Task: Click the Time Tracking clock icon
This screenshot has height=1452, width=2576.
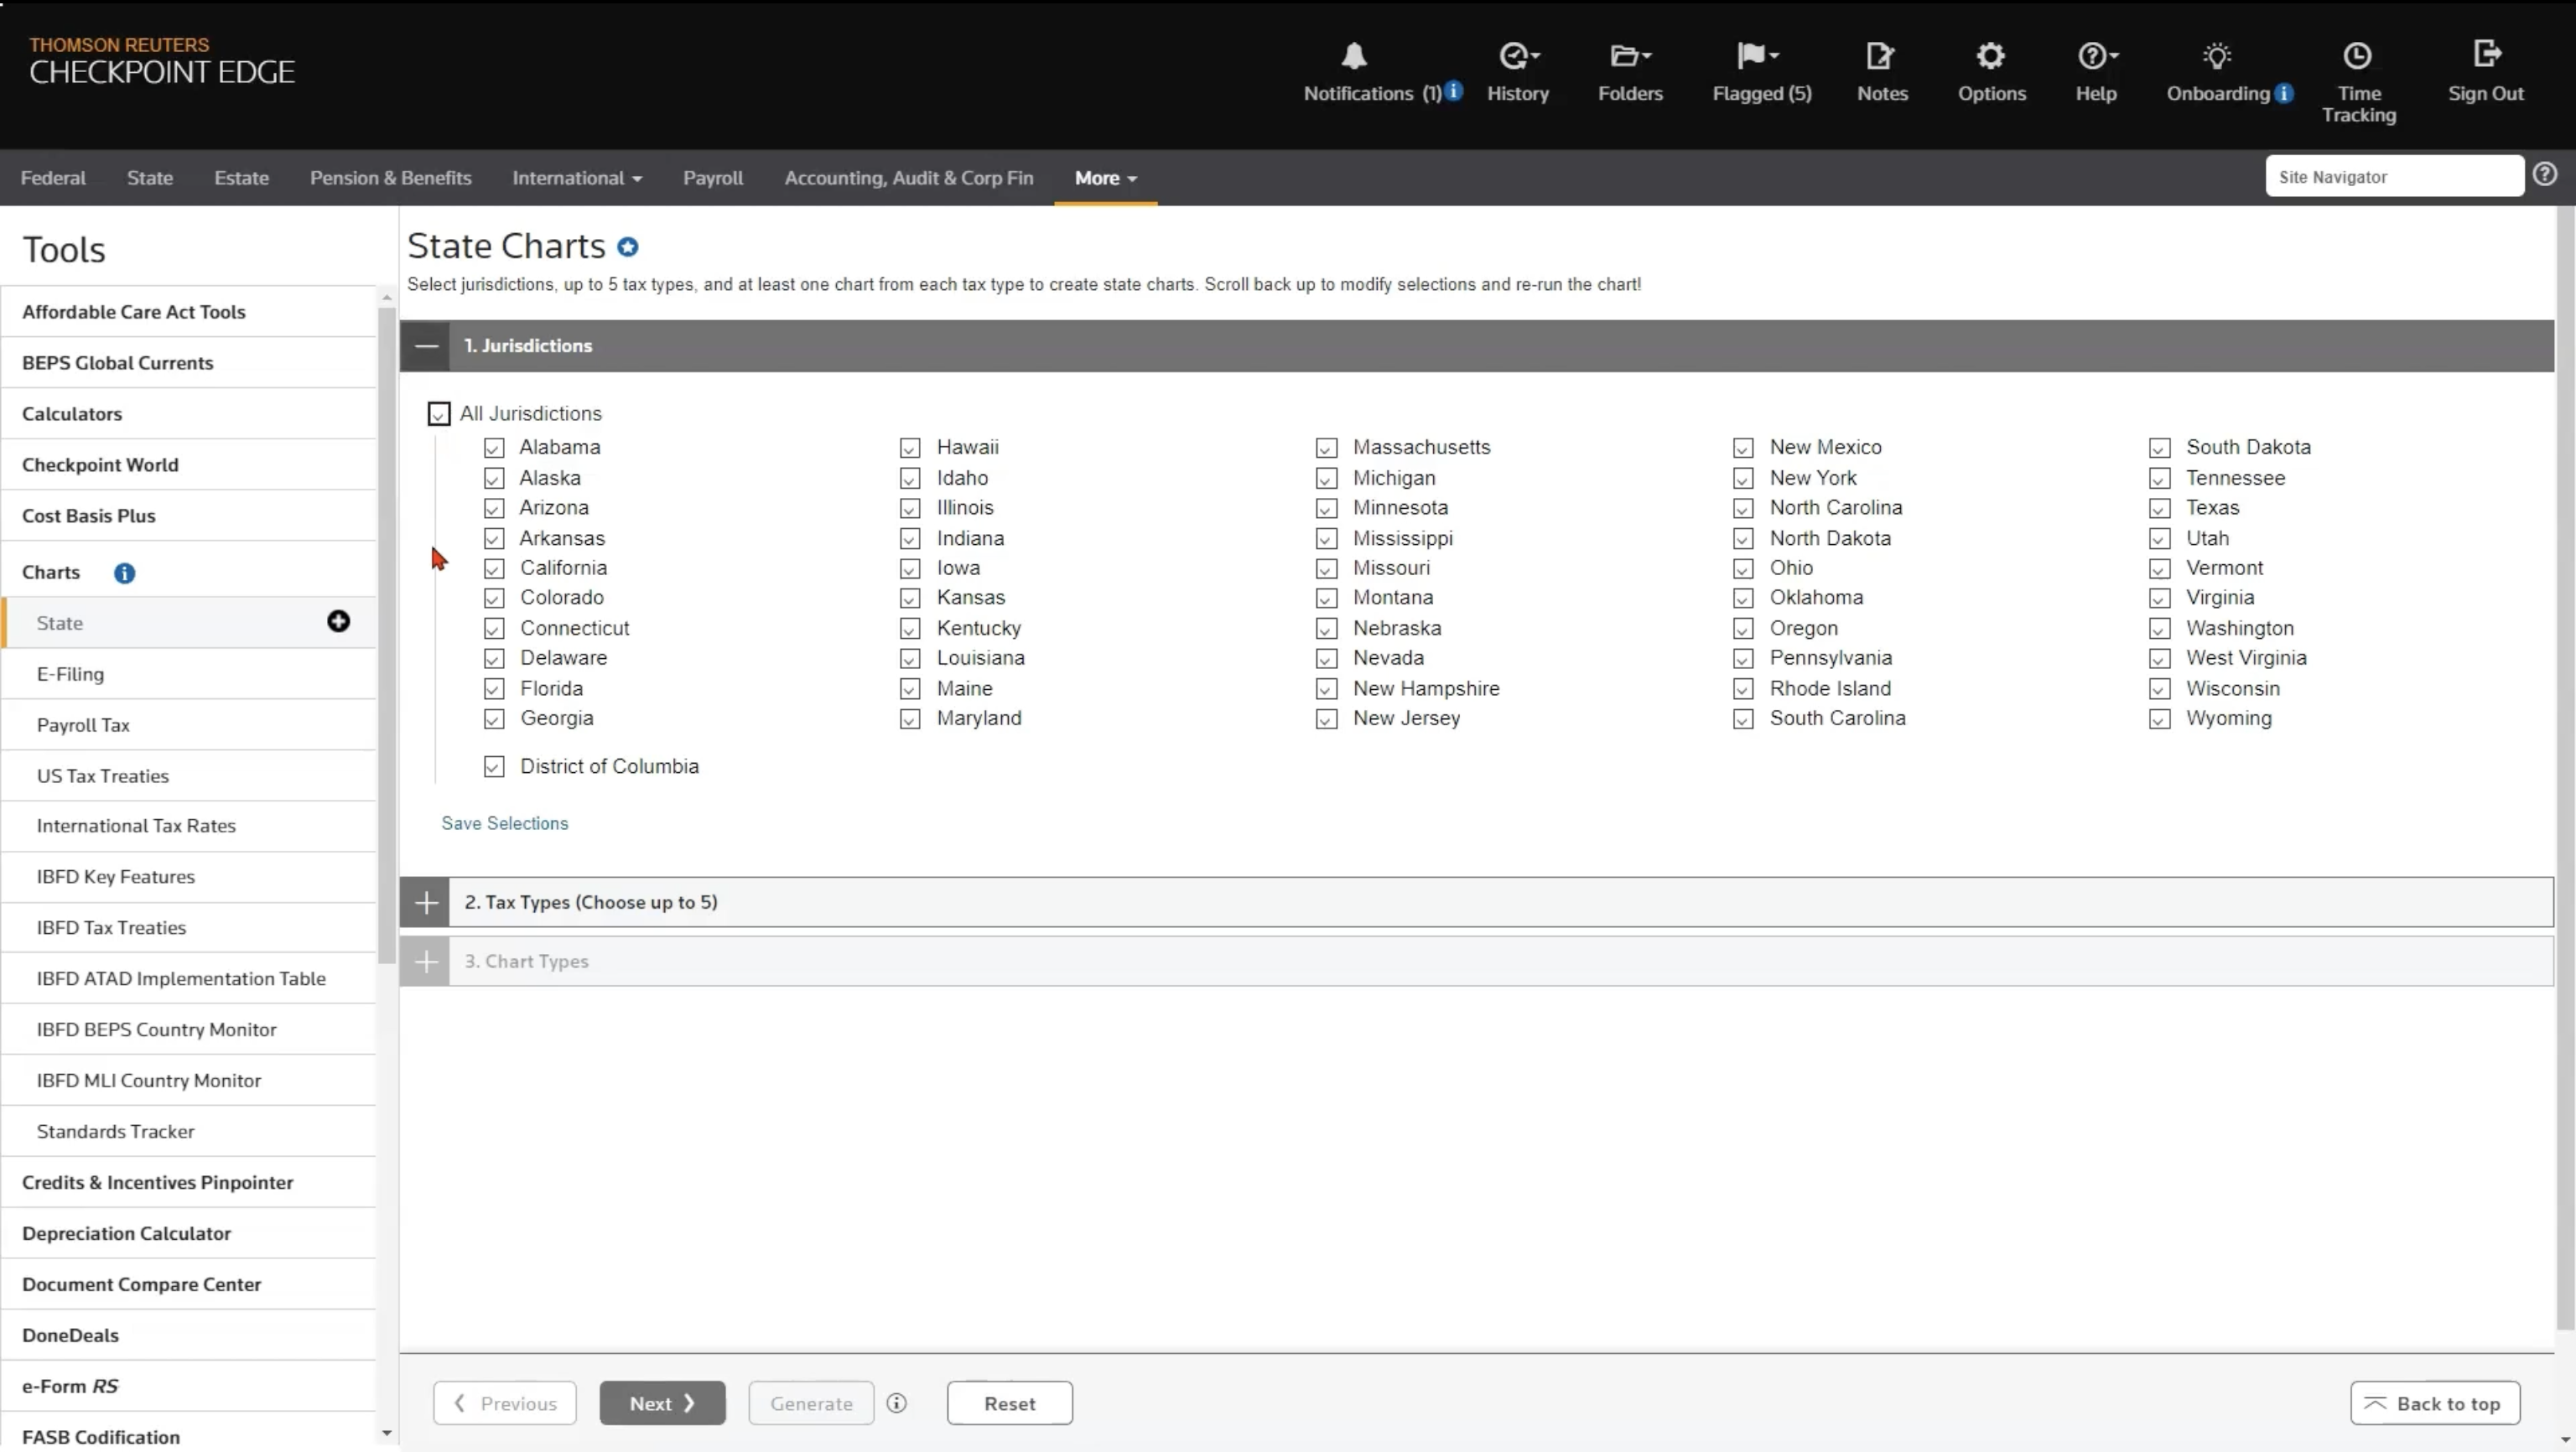Action: (2357, 56)
